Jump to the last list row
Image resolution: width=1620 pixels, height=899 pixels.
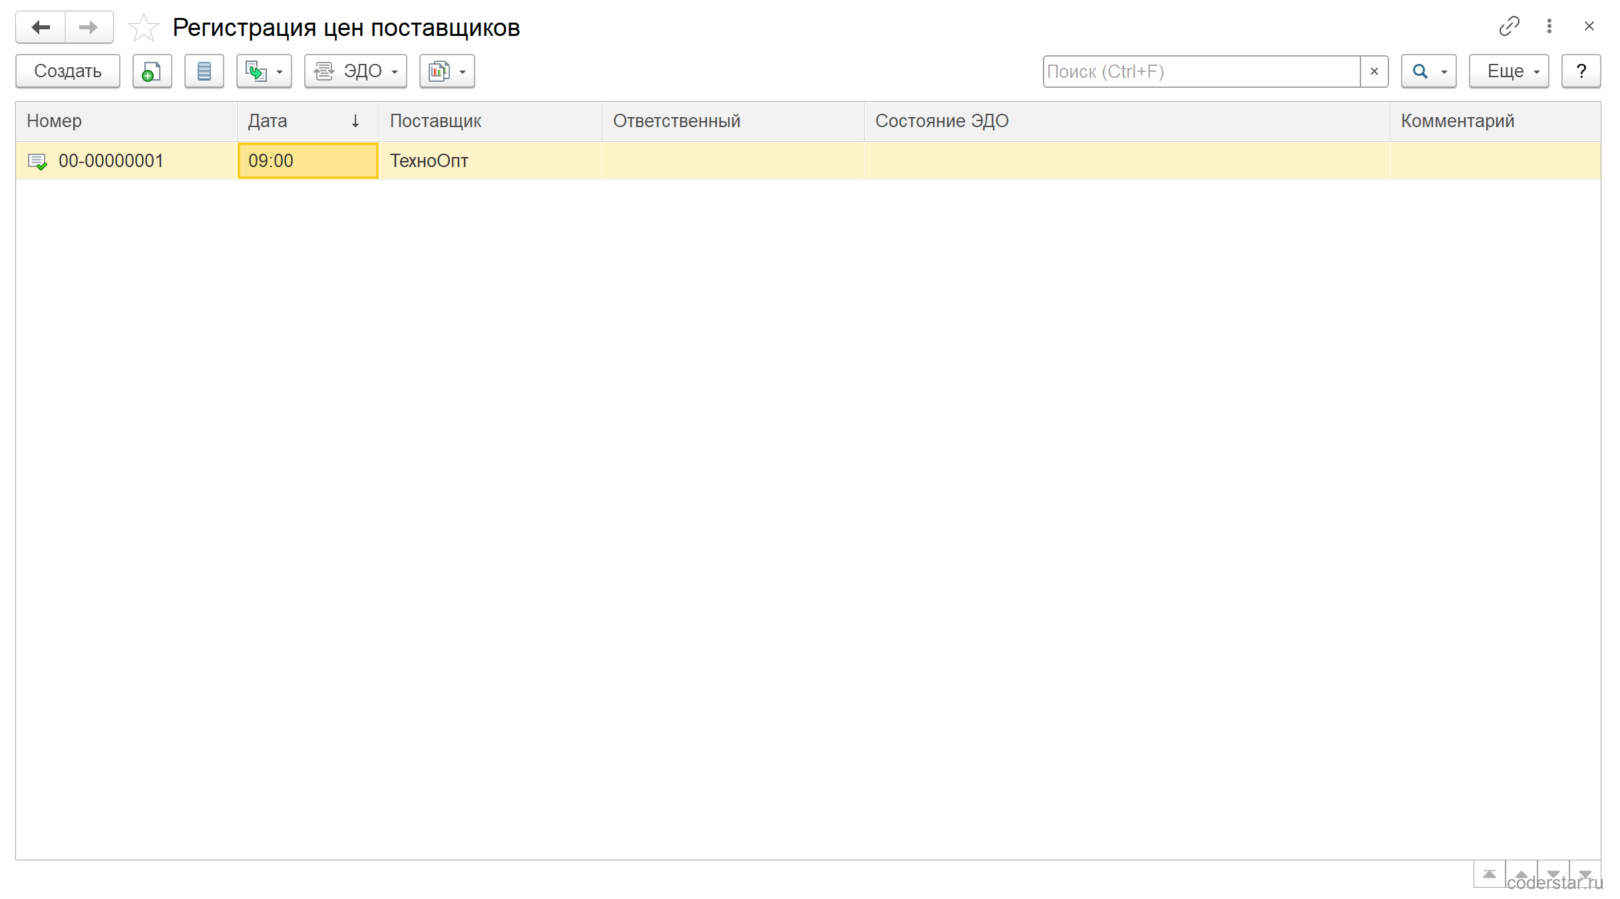[1585, 874]
